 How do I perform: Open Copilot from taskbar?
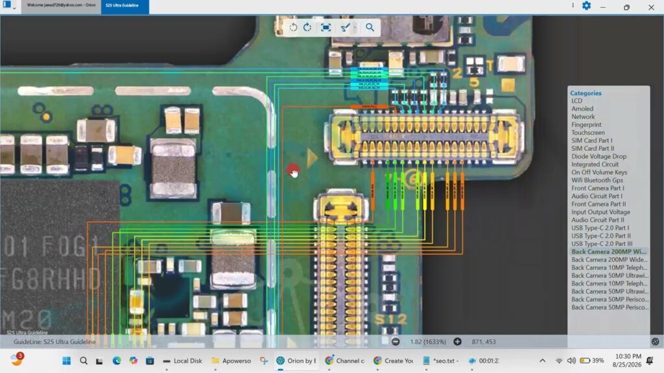click(x=134, y=361)
